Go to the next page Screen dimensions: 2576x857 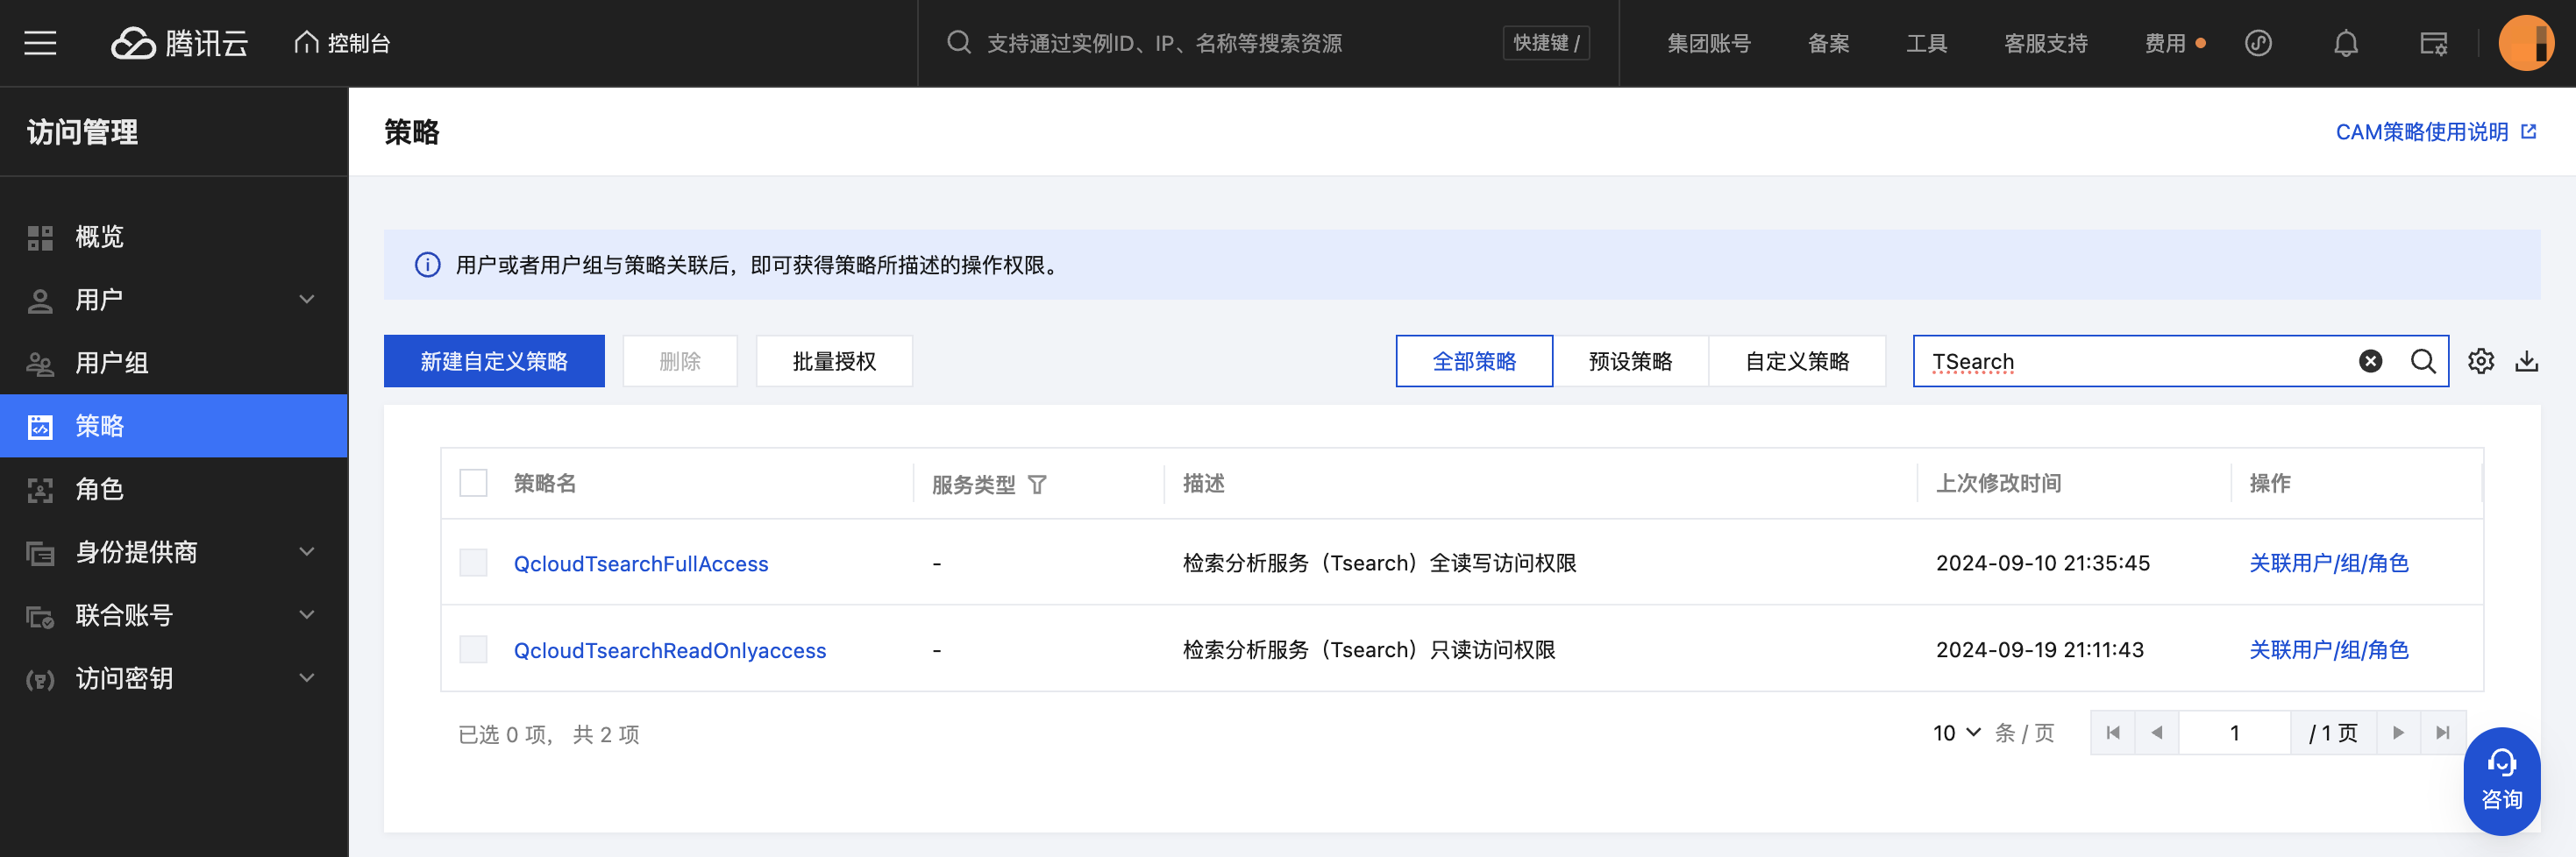point(2398,733)
